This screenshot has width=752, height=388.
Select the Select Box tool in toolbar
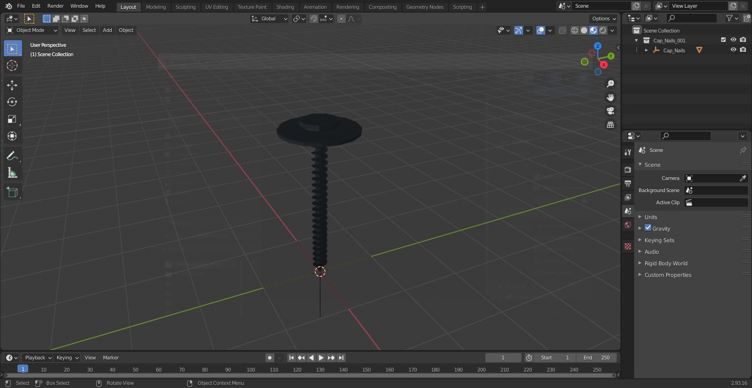coord(13,48)
